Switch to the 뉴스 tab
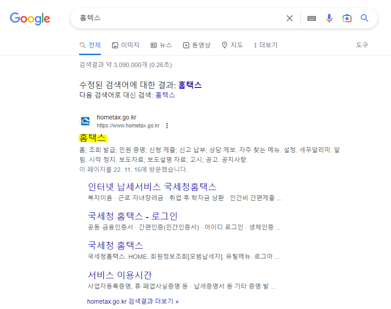 pos(161,45)
